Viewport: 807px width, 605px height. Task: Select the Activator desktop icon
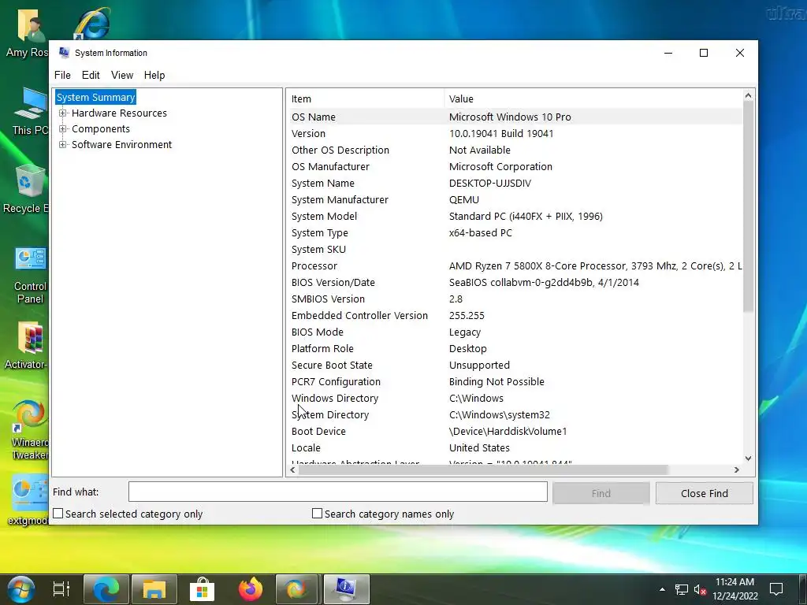(26, 346)
